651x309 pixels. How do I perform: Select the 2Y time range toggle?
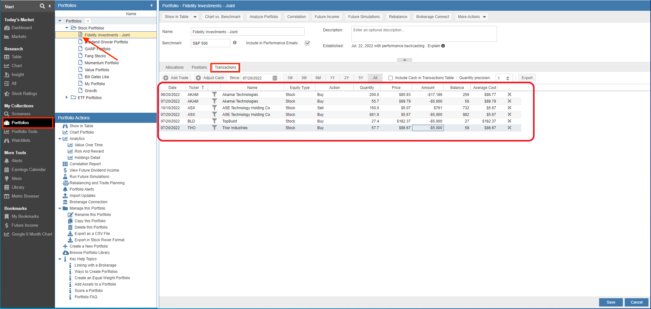pos(347,78)
